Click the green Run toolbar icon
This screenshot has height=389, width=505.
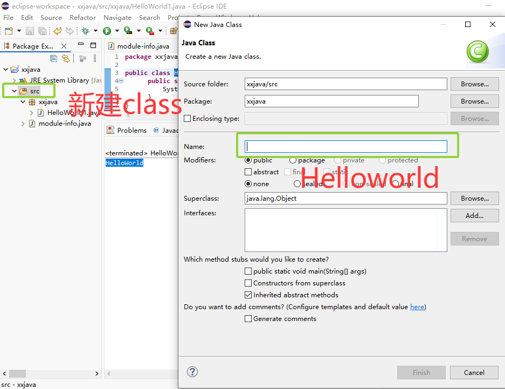click(x=107, y=31)
